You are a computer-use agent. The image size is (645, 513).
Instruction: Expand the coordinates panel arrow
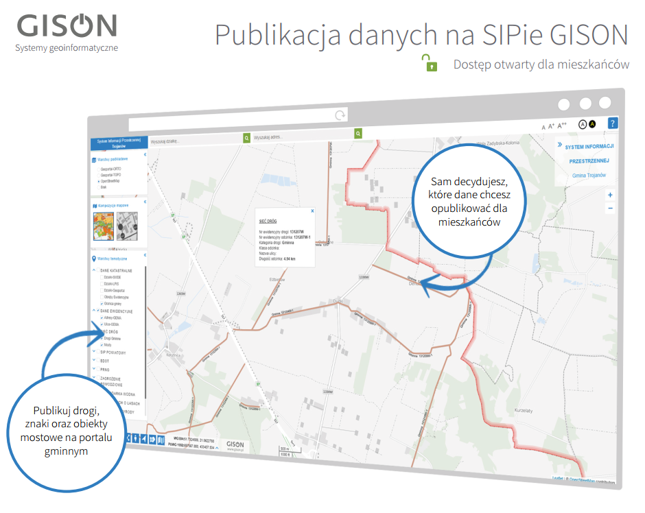[x=217, y=448]
